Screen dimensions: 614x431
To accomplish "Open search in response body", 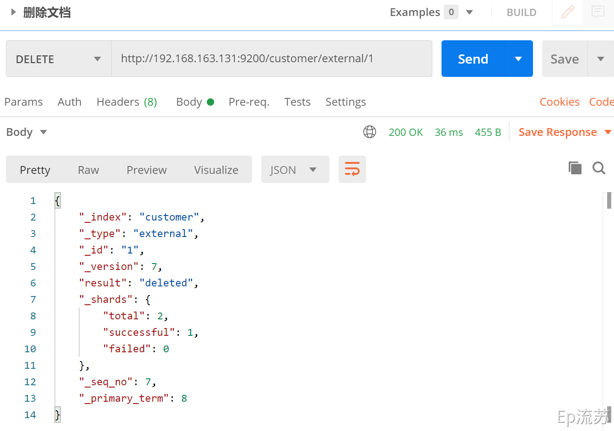I will click(598, 168).
